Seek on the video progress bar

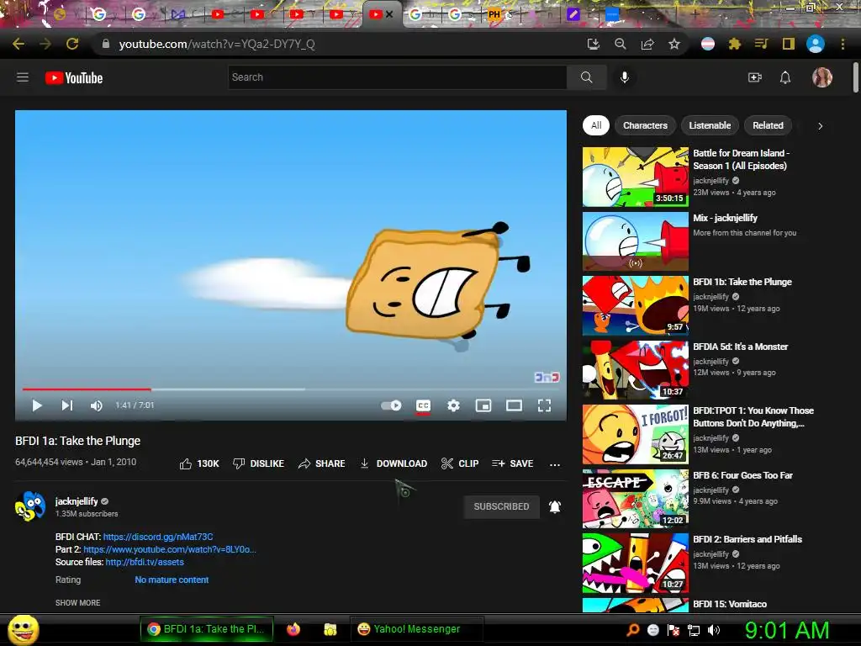point(290,389)
